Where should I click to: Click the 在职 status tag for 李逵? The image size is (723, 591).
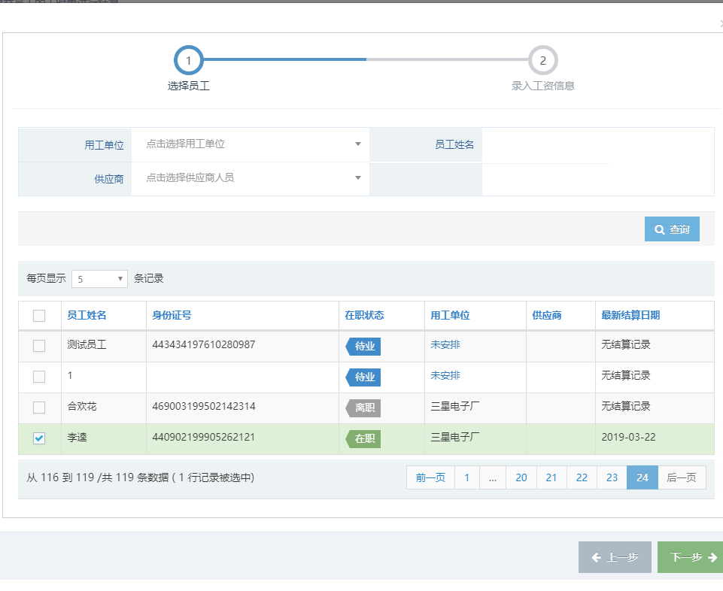[x=363, y=438]
